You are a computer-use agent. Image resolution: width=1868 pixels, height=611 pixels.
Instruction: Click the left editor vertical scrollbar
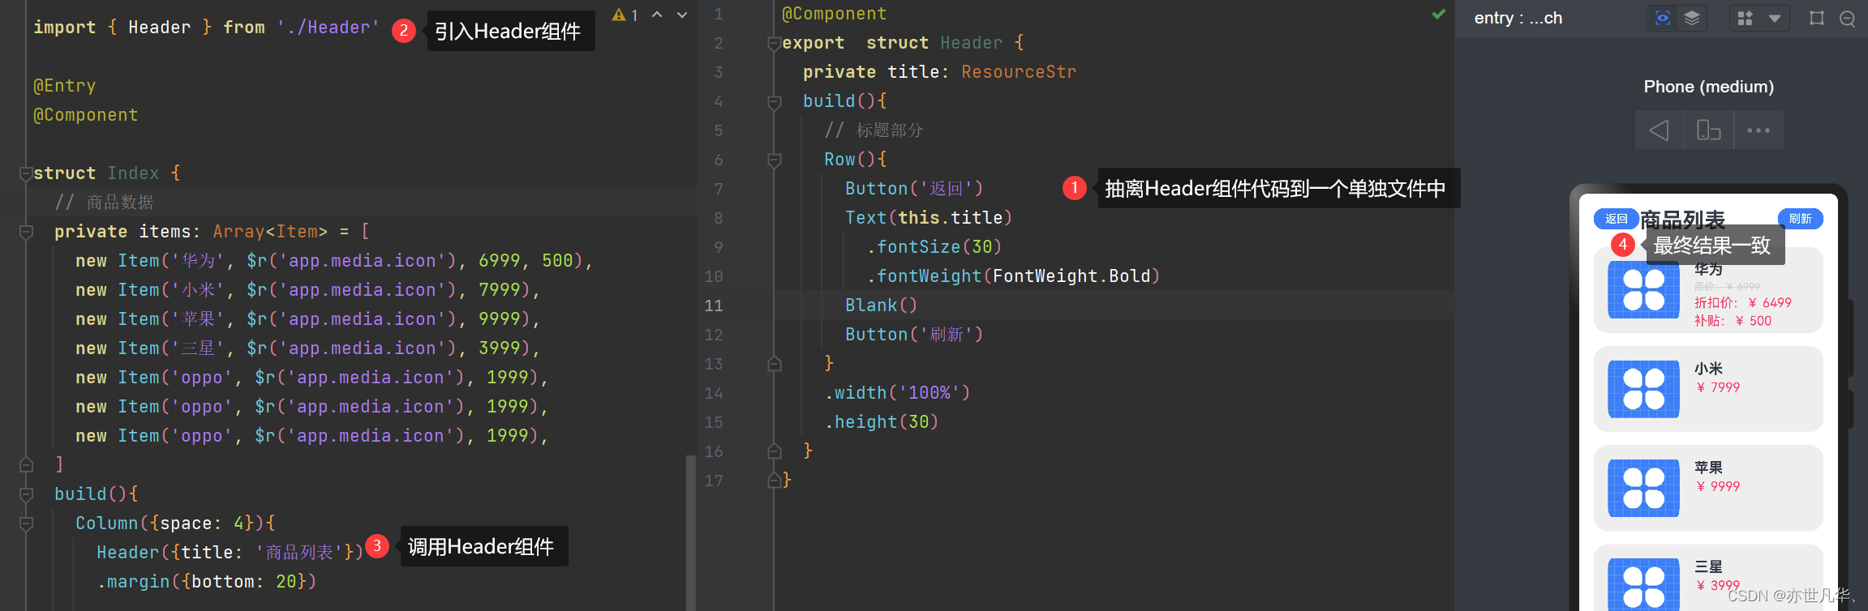point(690,527)
